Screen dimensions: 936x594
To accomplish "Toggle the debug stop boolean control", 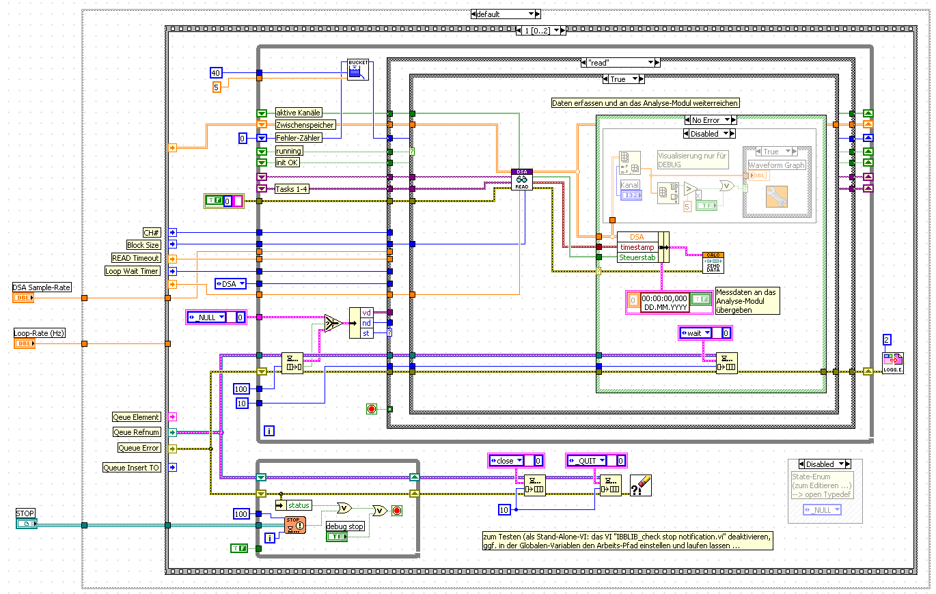I will click(x=337, y=537).
